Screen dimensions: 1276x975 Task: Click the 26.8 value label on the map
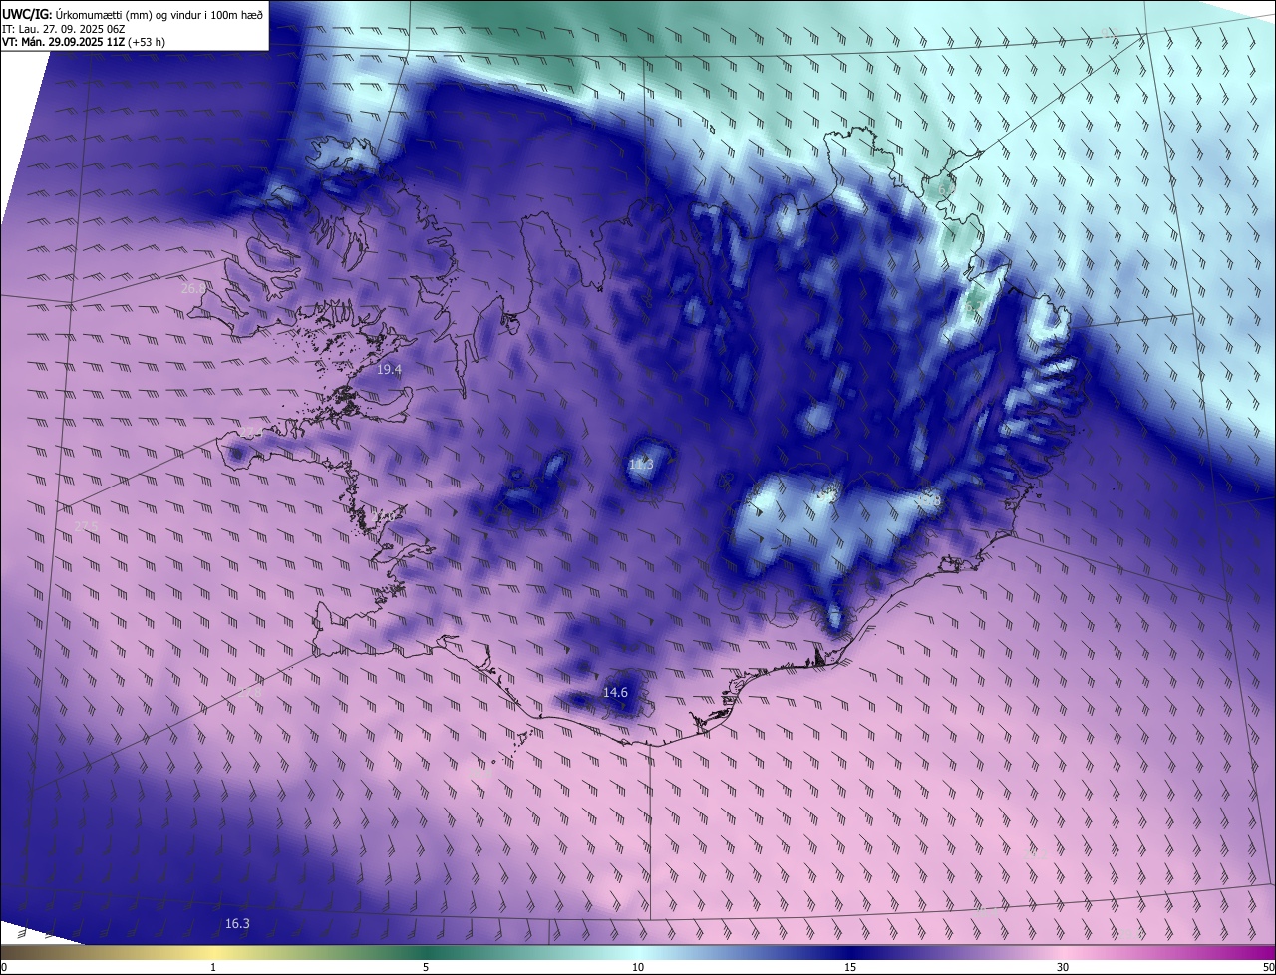click(193, 288)
